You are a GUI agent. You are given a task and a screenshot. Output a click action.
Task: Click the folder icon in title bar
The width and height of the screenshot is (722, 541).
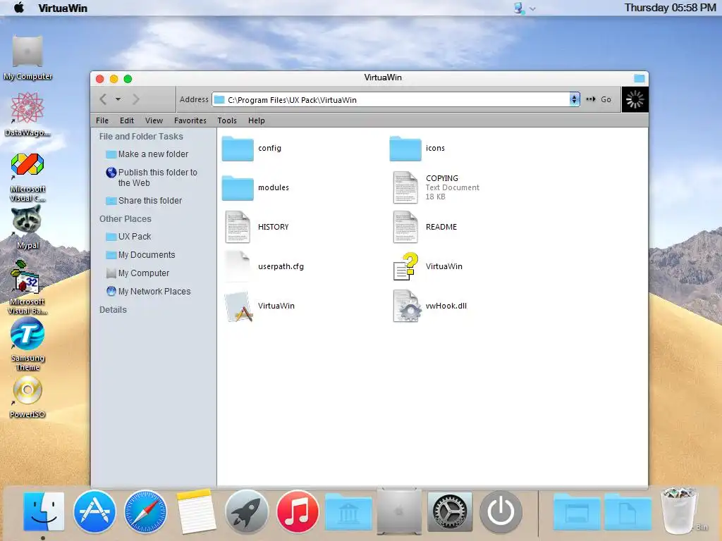[639, 78]
